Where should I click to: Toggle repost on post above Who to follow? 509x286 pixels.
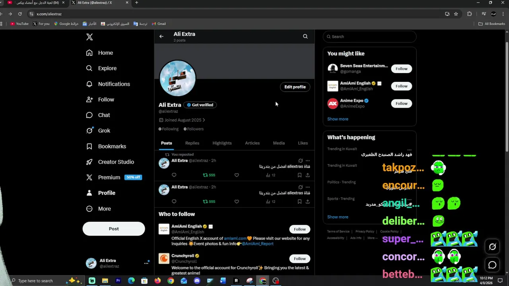click(x=209, y=202)
